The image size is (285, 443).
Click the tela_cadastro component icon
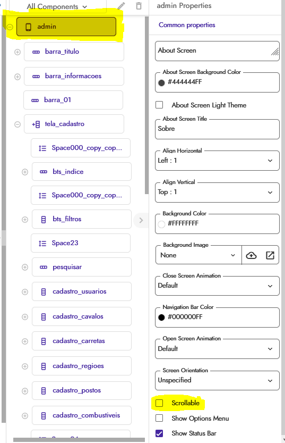click(x=36, y=124)
